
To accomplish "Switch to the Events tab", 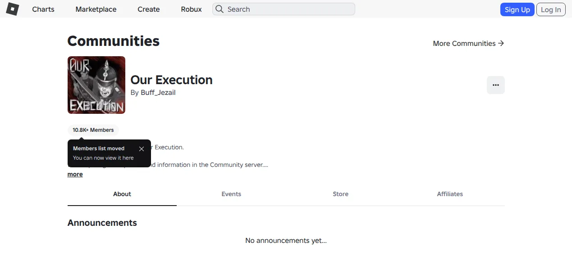I will point(231,194).
